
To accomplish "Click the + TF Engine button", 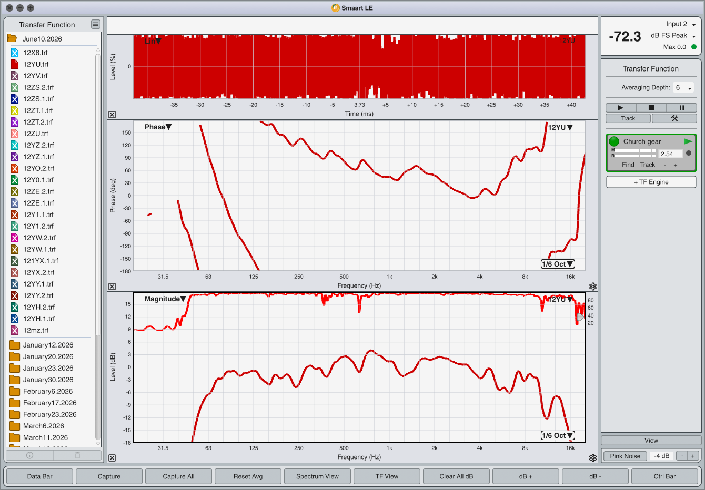I will [x=651, y=182].
